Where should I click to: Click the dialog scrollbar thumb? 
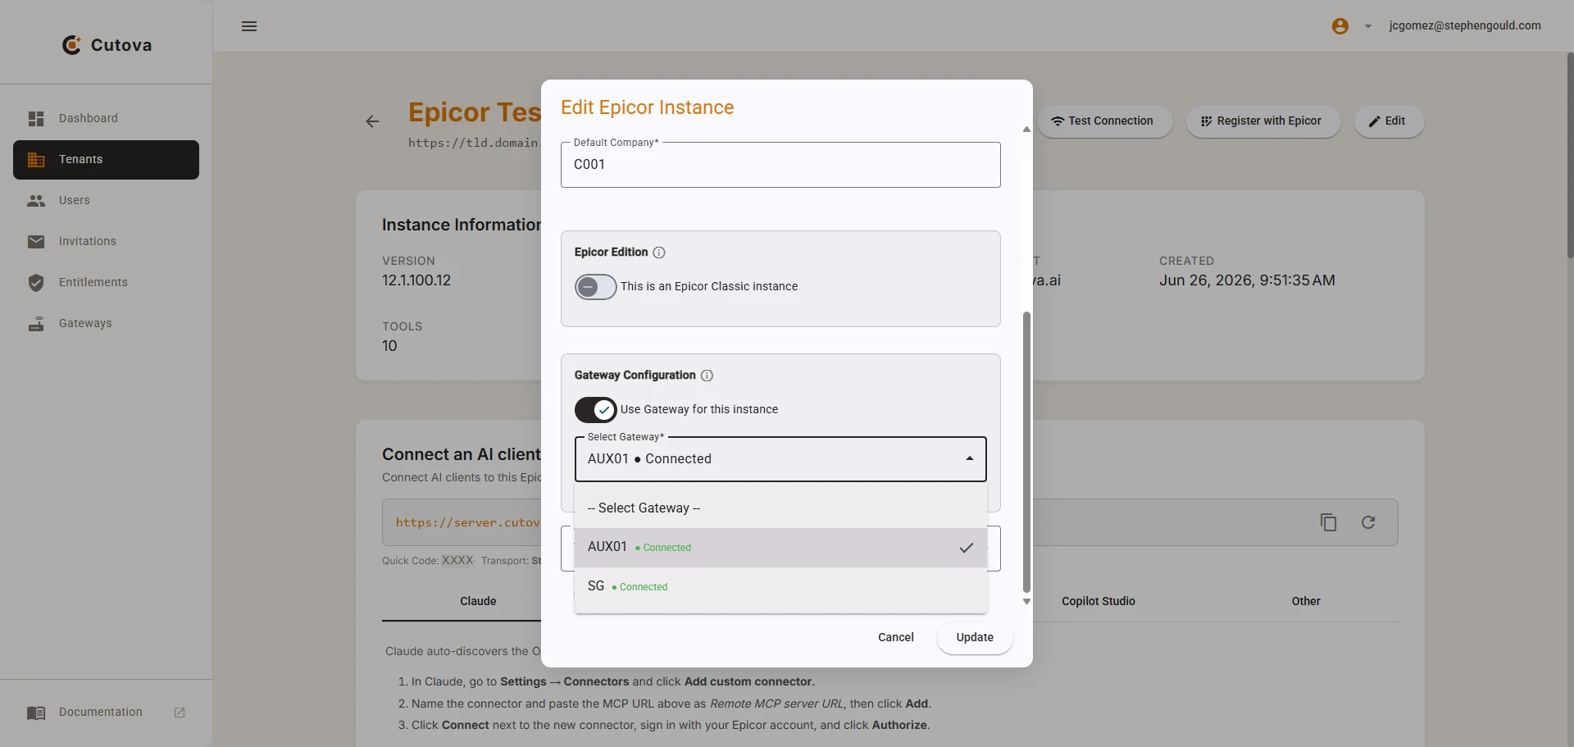[x=1026, y=452]
